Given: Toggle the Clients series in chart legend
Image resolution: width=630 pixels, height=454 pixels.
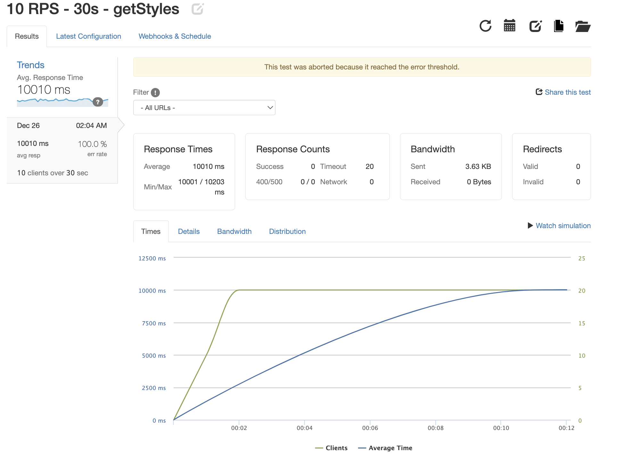Looking at the screenshot, I should coord(331,448).
